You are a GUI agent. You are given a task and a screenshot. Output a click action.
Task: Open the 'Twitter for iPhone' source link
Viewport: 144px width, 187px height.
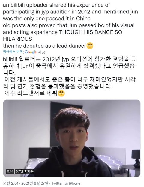tap(66, 183)
